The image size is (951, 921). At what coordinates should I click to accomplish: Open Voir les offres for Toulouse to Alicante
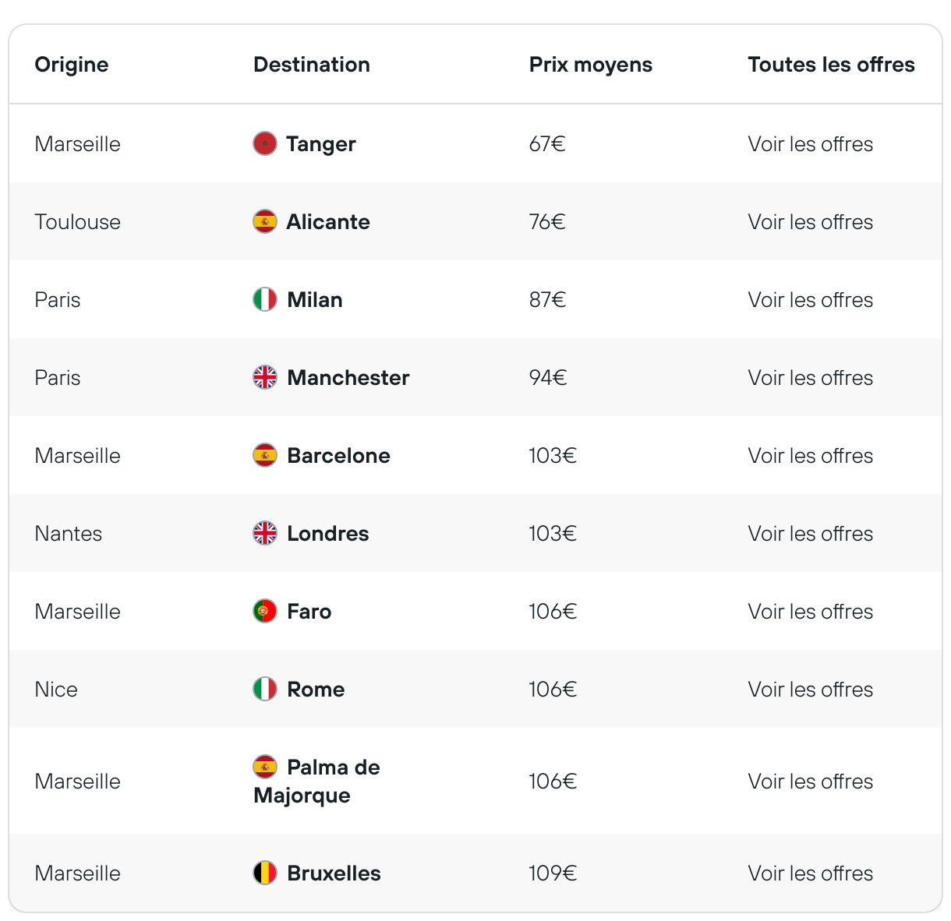point(810,222)
